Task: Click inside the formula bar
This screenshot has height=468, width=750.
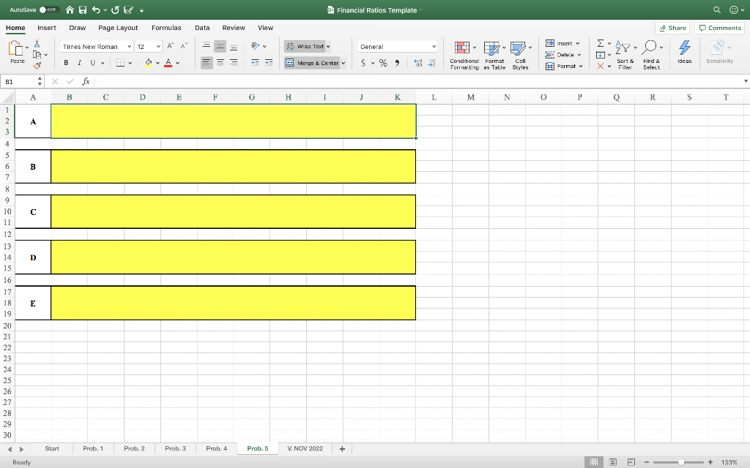Action: 293,80
